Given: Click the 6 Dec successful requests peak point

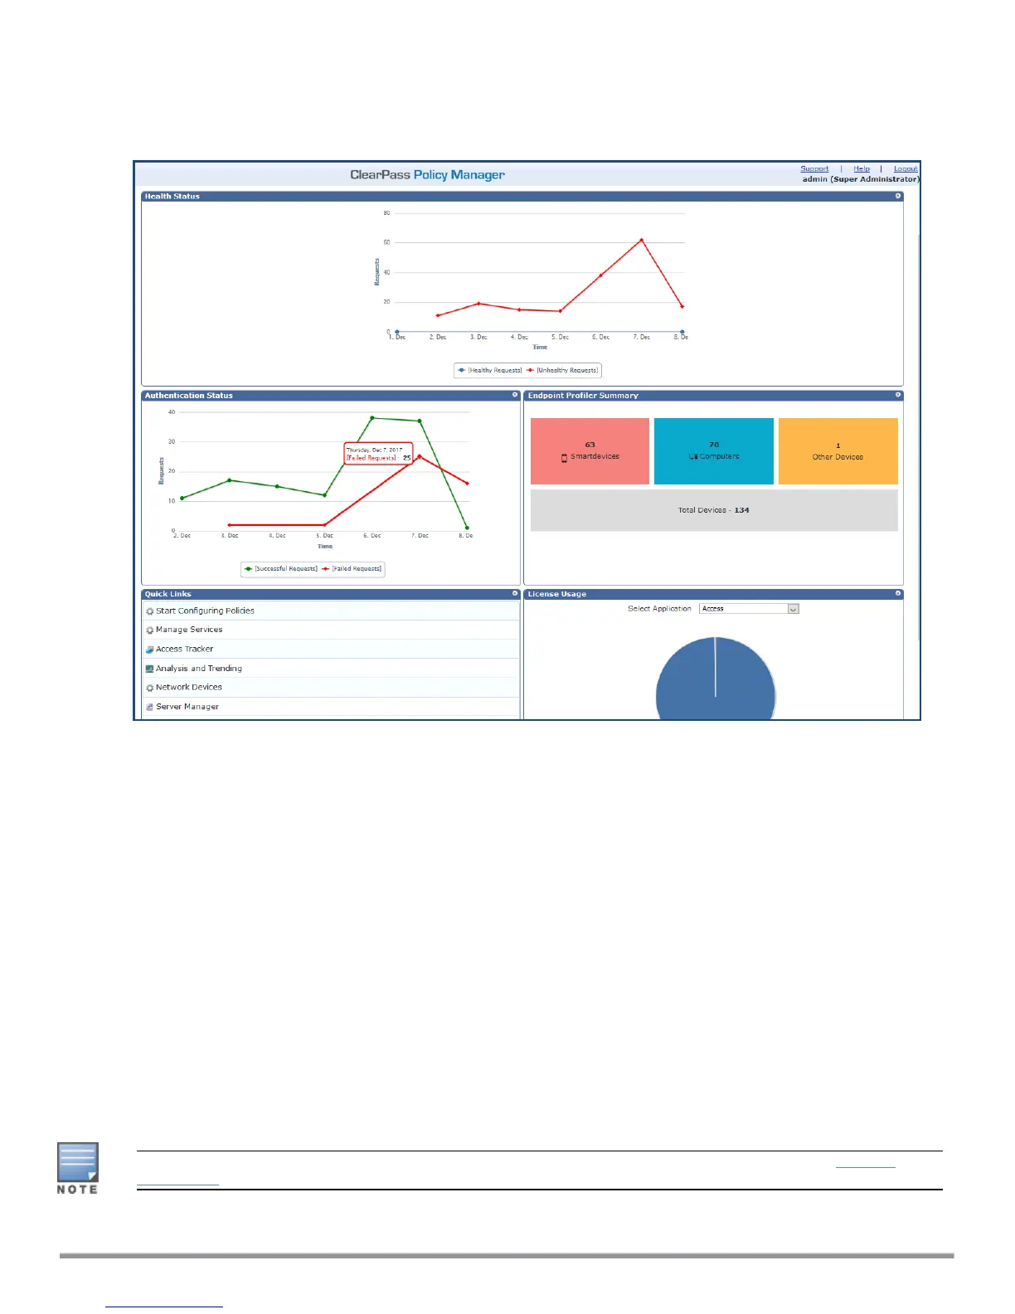Looking at the screenshot, I should coord(372,417).
